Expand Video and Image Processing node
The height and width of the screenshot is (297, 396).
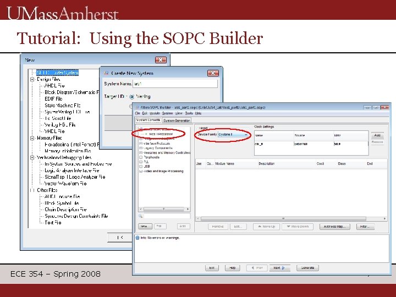(141, 171)
